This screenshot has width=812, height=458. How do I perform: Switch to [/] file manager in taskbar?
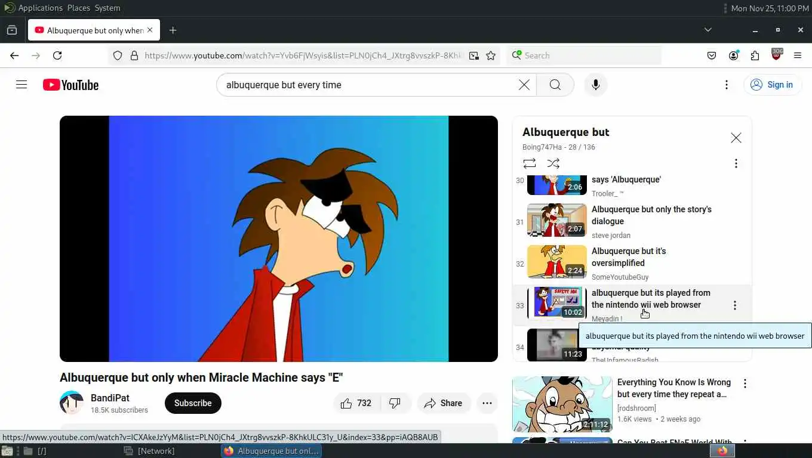35,451
